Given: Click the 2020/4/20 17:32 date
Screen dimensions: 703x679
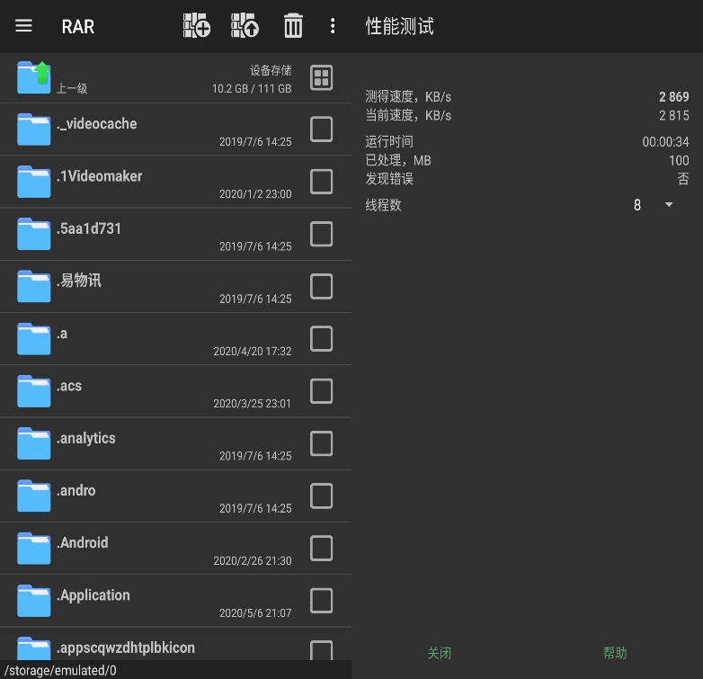Looking at the screenshot, I should [253, 351].
